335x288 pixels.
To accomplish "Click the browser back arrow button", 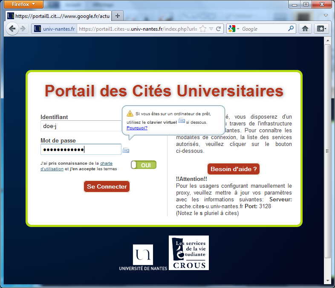I will click(x=12, y=29).
